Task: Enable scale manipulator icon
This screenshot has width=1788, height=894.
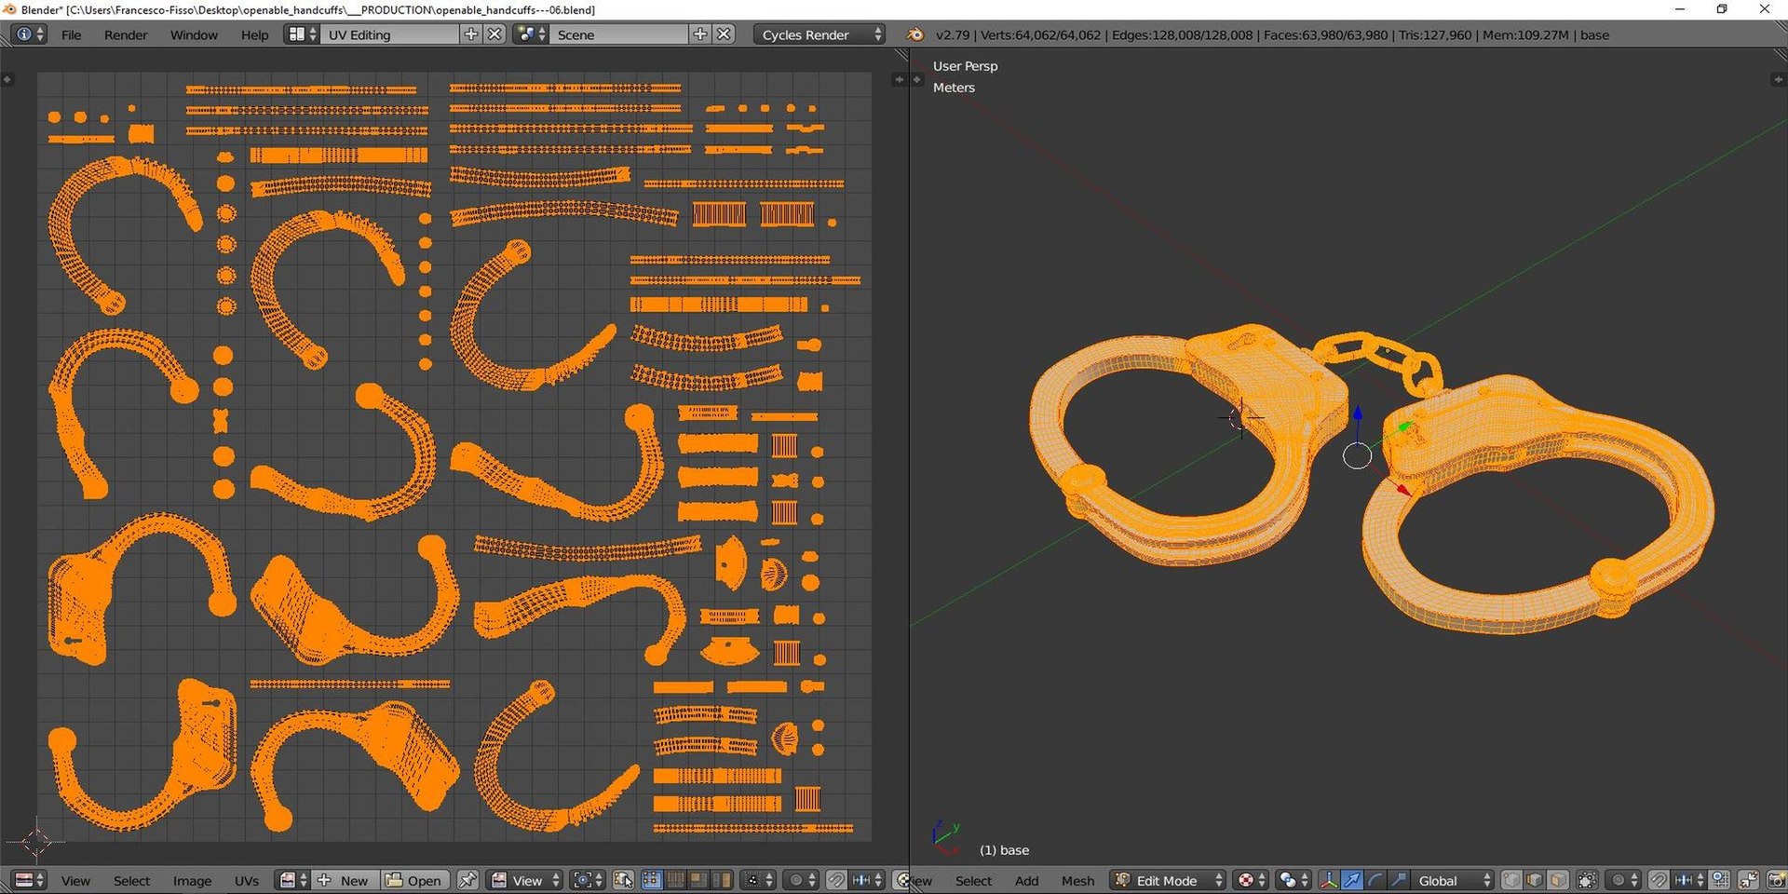Action: 1399,880
